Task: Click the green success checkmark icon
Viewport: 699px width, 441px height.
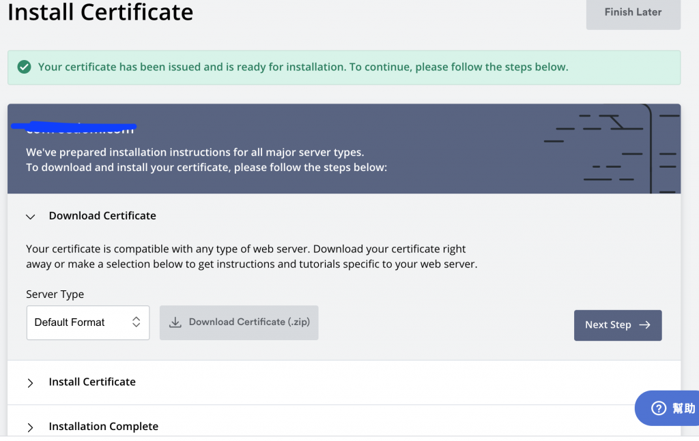Action: click(25, 67)
